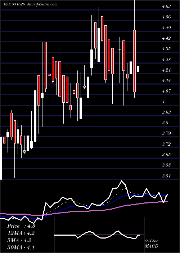The width and height of the screenshot is (180, 253).
Task: Click the 4.28 price axis label
Action: 166,60
